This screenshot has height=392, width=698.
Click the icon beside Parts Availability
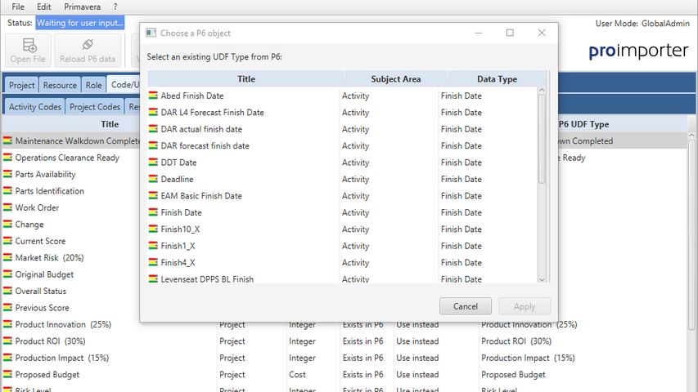click(x=7, y=175)
